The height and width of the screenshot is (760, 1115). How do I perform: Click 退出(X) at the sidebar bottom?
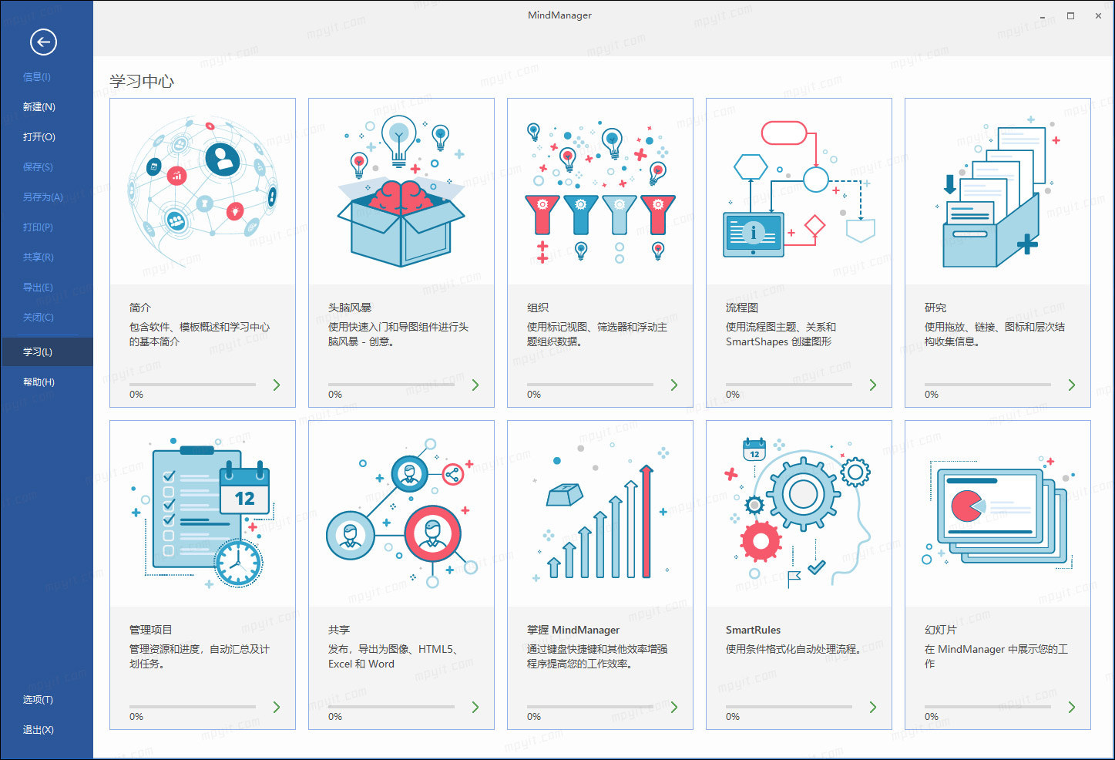[38, 729]
